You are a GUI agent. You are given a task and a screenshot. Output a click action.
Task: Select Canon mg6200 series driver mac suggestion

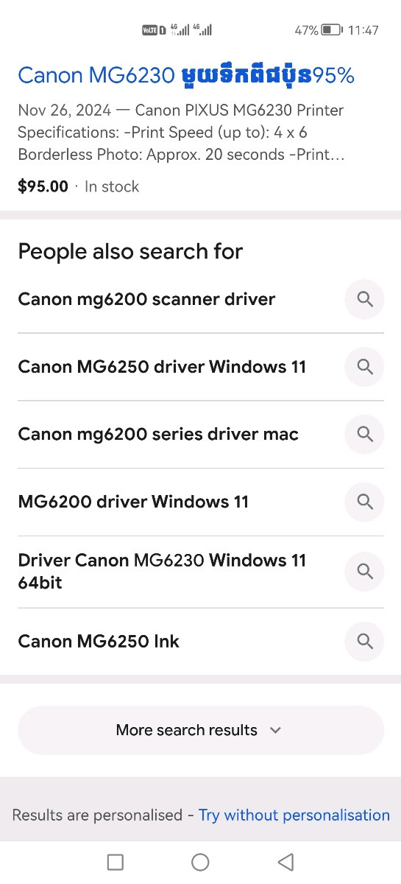(158, 434)
